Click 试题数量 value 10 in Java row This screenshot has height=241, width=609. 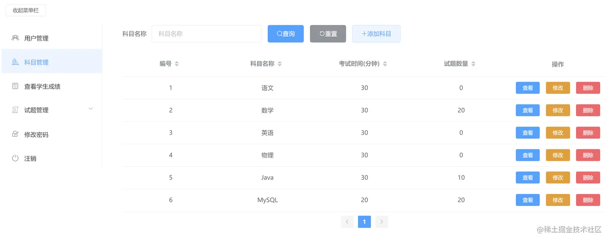pos(461,177)
